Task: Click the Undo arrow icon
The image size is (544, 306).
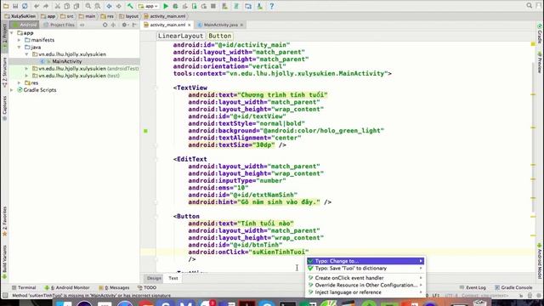Action: 37,6
